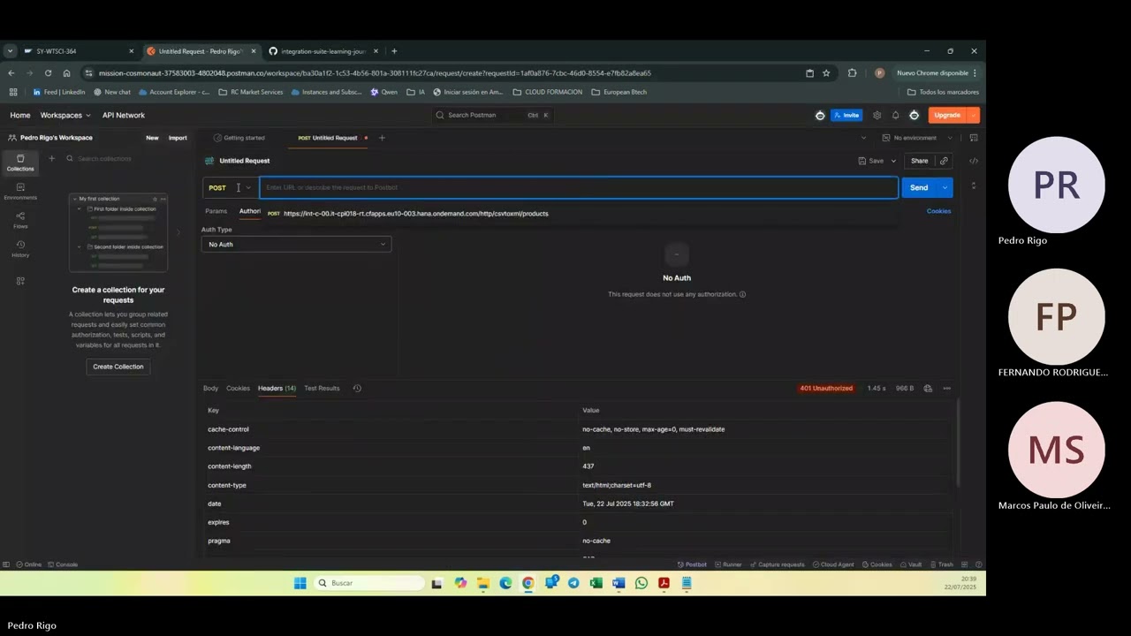The width and height of the screenshot is (1131, 636).
Task: Click the Search Postman box
Action: (492, 115)
